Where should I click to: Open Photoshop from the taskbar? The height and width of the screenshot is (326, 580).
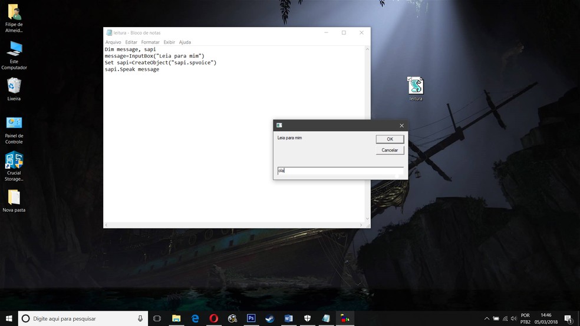coord(251,318)
